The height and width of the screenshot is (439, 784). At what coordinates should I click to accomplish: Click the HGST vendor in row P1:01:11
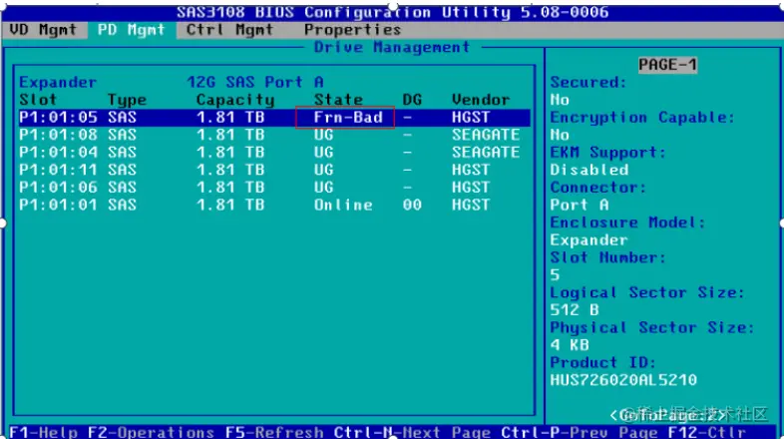click(x=471, y=170)
